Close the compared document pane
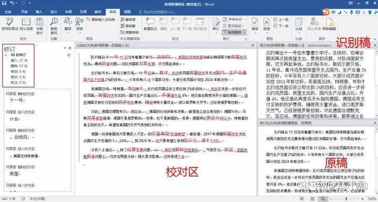 (x=253, y=45)
